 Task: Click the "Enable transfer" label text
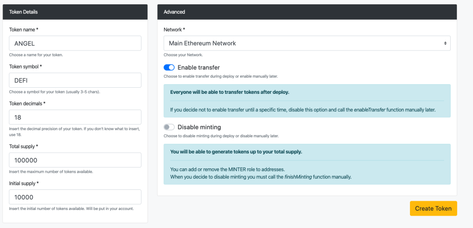[198, 68]
